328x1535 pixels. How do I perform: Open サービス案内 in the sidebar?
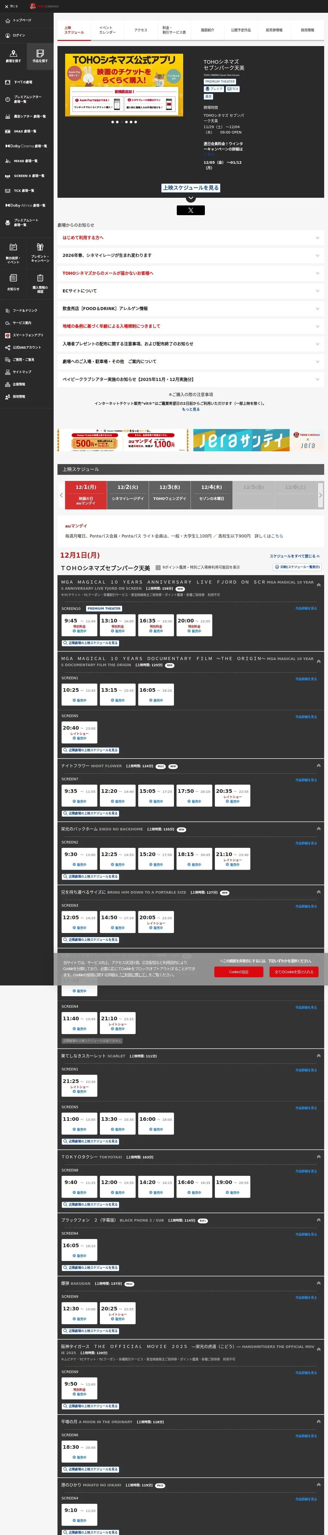click(x=27, y=323)
